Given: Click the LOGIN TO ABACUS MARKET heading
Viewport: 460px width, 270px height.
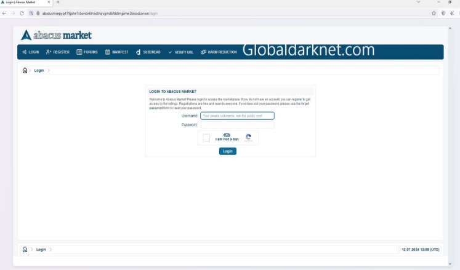Looking at the screenshot, I should 172,92.
